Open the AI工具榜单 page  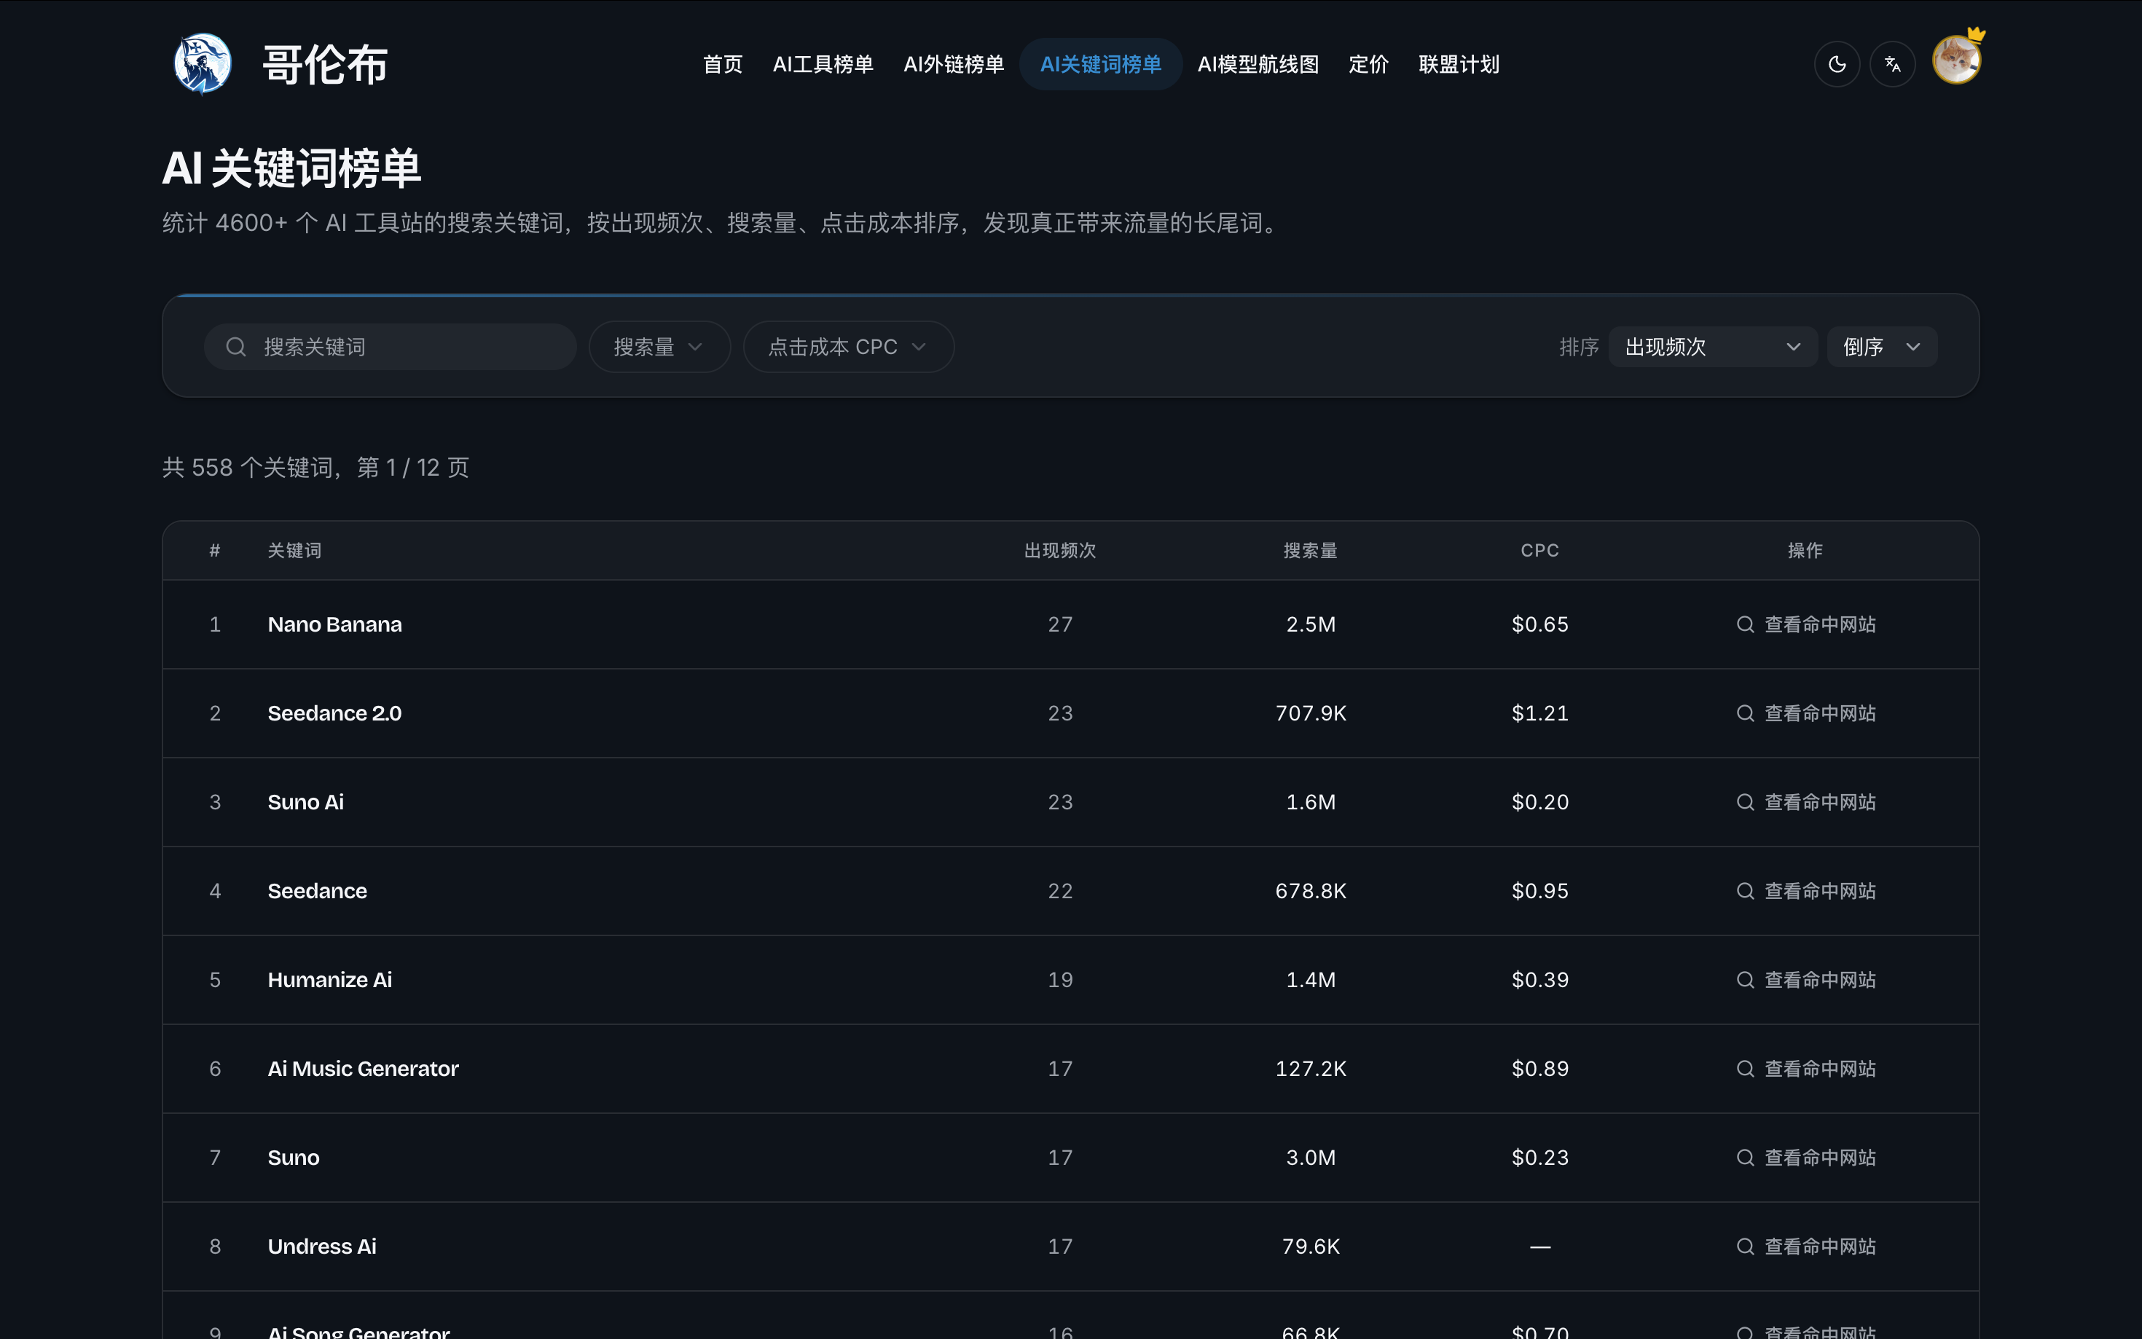pyautogui.click(x=823, y=64)
